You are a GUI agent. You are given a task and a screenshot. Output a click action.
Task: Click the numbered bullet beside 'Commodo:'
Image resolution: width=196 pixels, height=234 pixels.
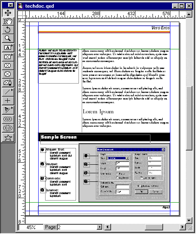42,178
